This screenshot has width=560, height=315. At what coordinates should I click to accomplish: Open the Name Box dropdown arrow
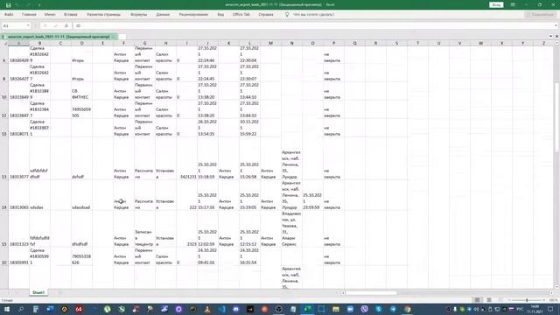(28, 25)
